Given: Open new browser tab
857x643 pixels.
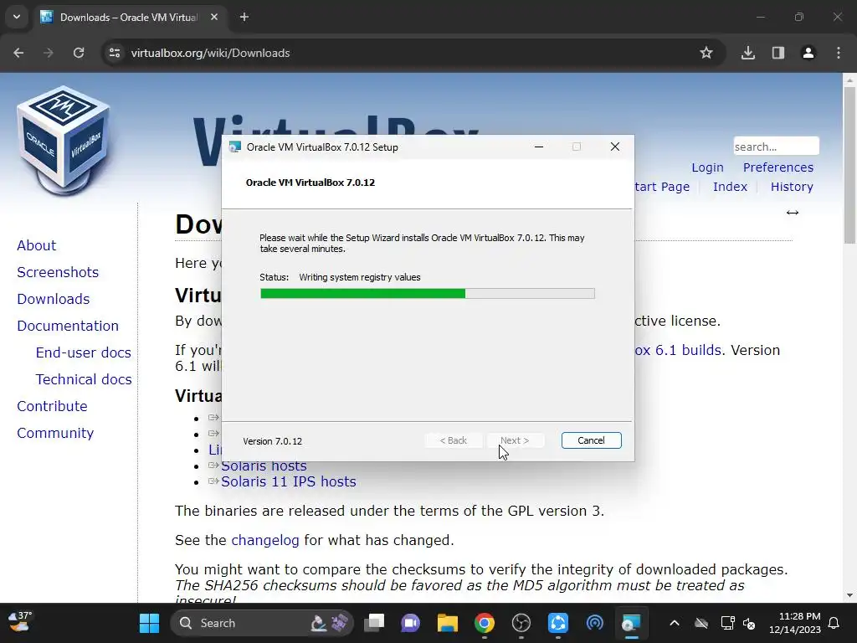Looking at the screenshot, I should [244, 17].
